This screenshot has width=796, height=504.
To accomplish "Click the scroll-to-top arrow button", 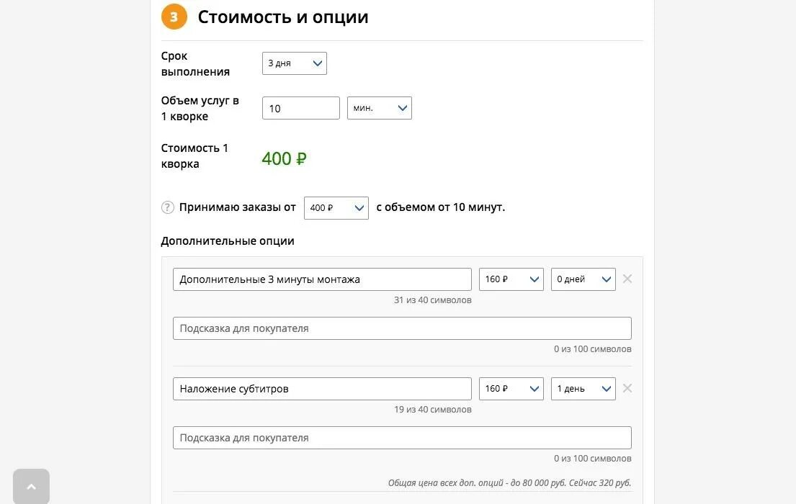I will coord(31,487).
